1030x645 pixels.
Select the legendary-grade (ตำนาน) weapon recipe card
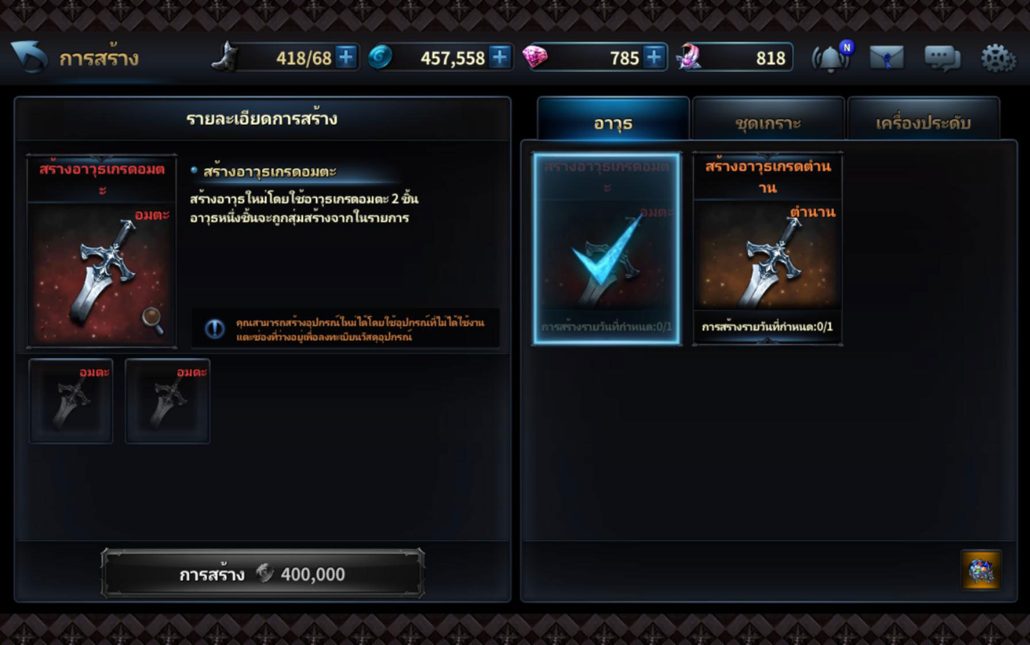click(768, 248)
